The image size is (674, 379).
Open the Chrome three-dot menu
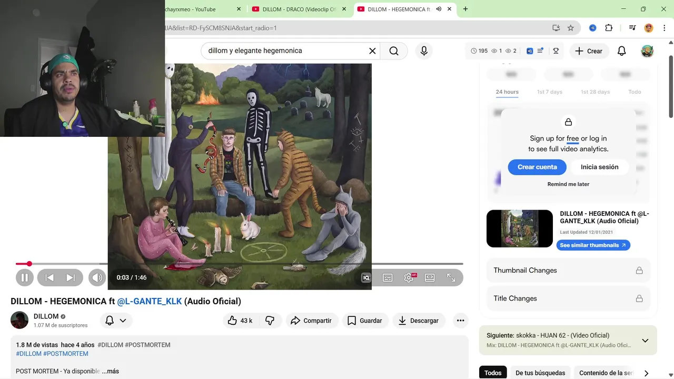(663, 28)
